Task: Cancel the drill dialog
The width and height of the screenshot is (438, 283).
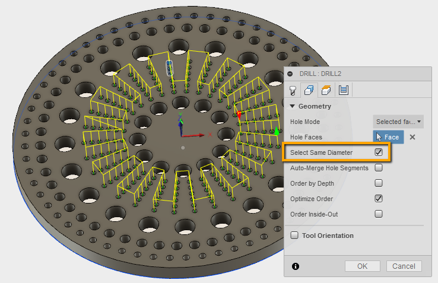Action: pos(404,266)
